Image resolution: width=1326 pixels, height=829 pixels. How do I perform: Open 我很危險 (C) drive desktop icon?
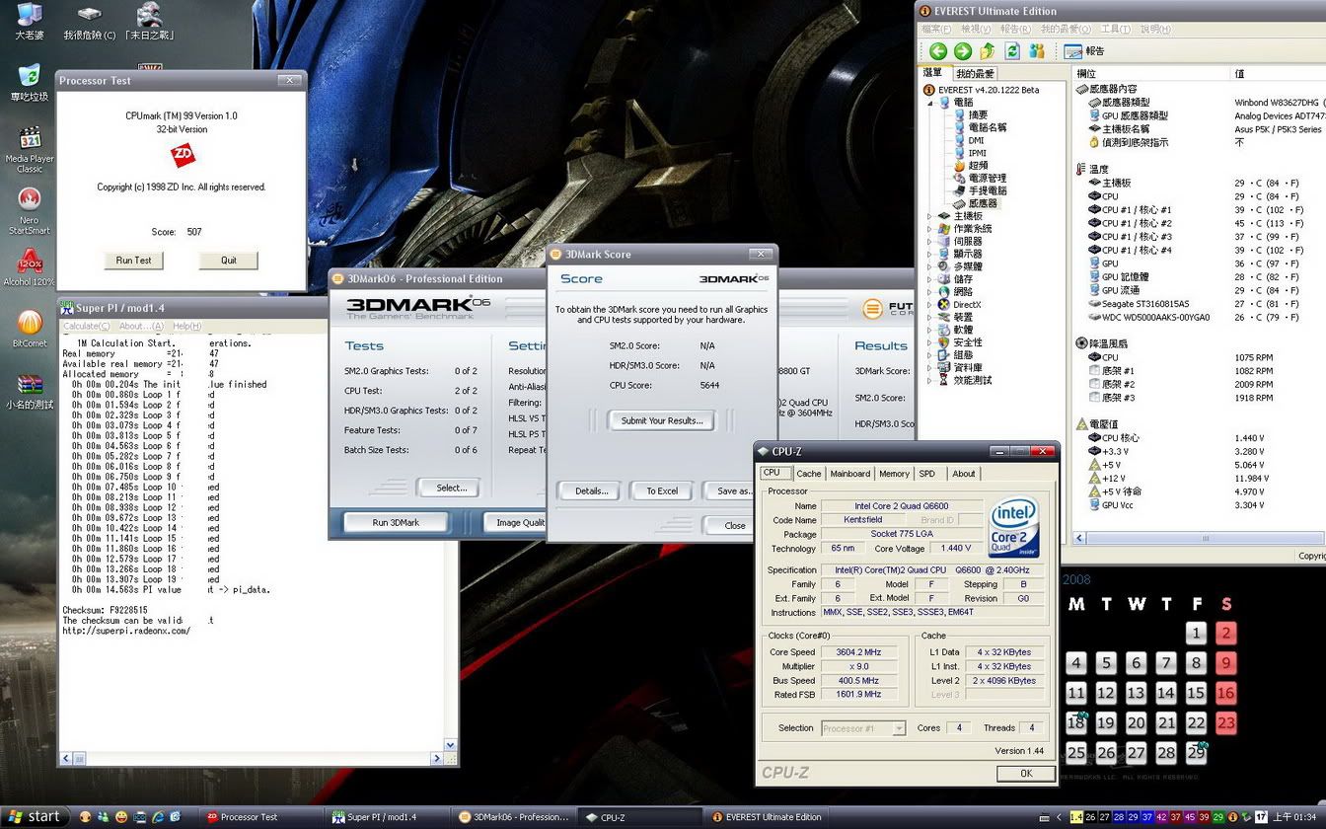[x=89, y=23]
